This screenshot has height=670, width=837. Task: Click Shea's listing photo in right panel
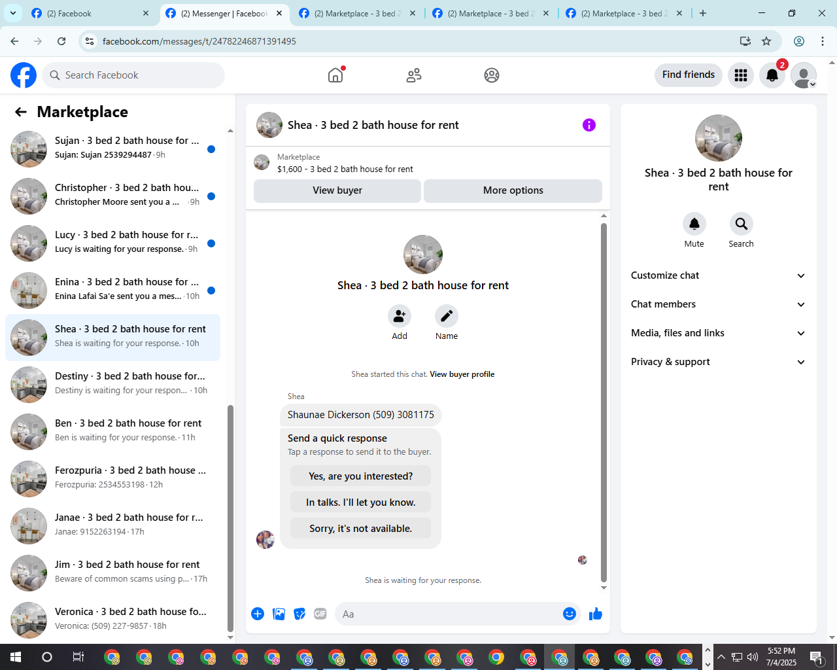[x=719, y=138]
